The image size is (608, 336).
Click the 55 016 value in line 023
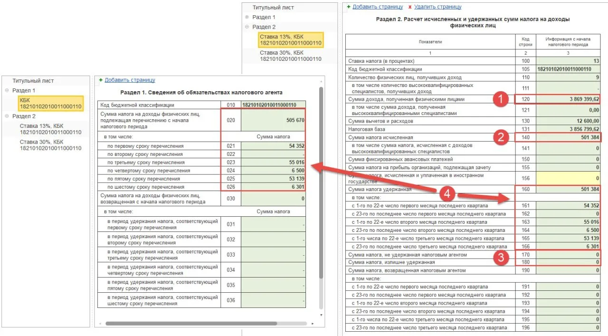273,163
